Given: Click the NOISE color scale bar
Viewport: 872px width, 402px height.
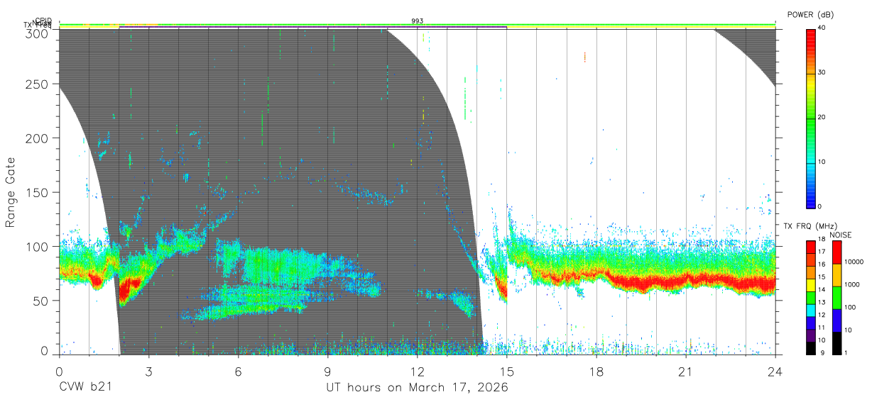Looking at the screenshot, I should point(836,297).
